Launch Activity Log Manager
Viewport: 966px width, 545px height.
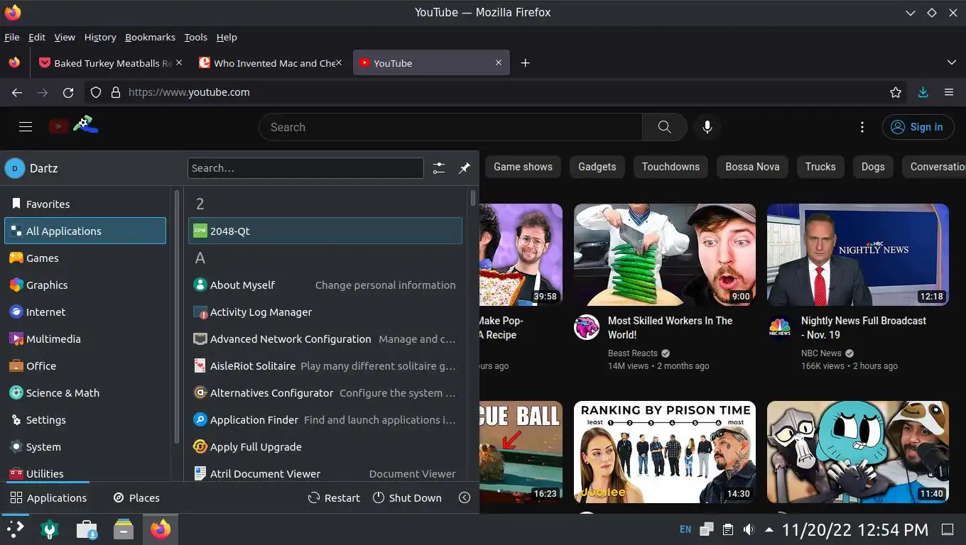(x=325, y=312)
